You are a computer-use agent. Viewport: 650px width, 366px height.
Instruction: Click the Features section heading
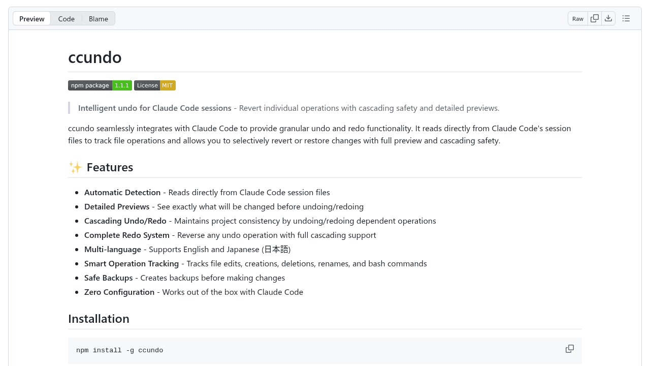click(x=110, y=167)
